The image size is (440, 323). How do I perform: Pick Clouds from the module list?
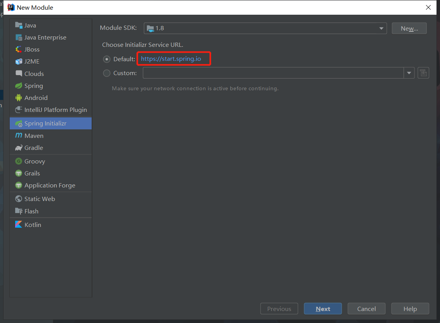tap(50, 73)
